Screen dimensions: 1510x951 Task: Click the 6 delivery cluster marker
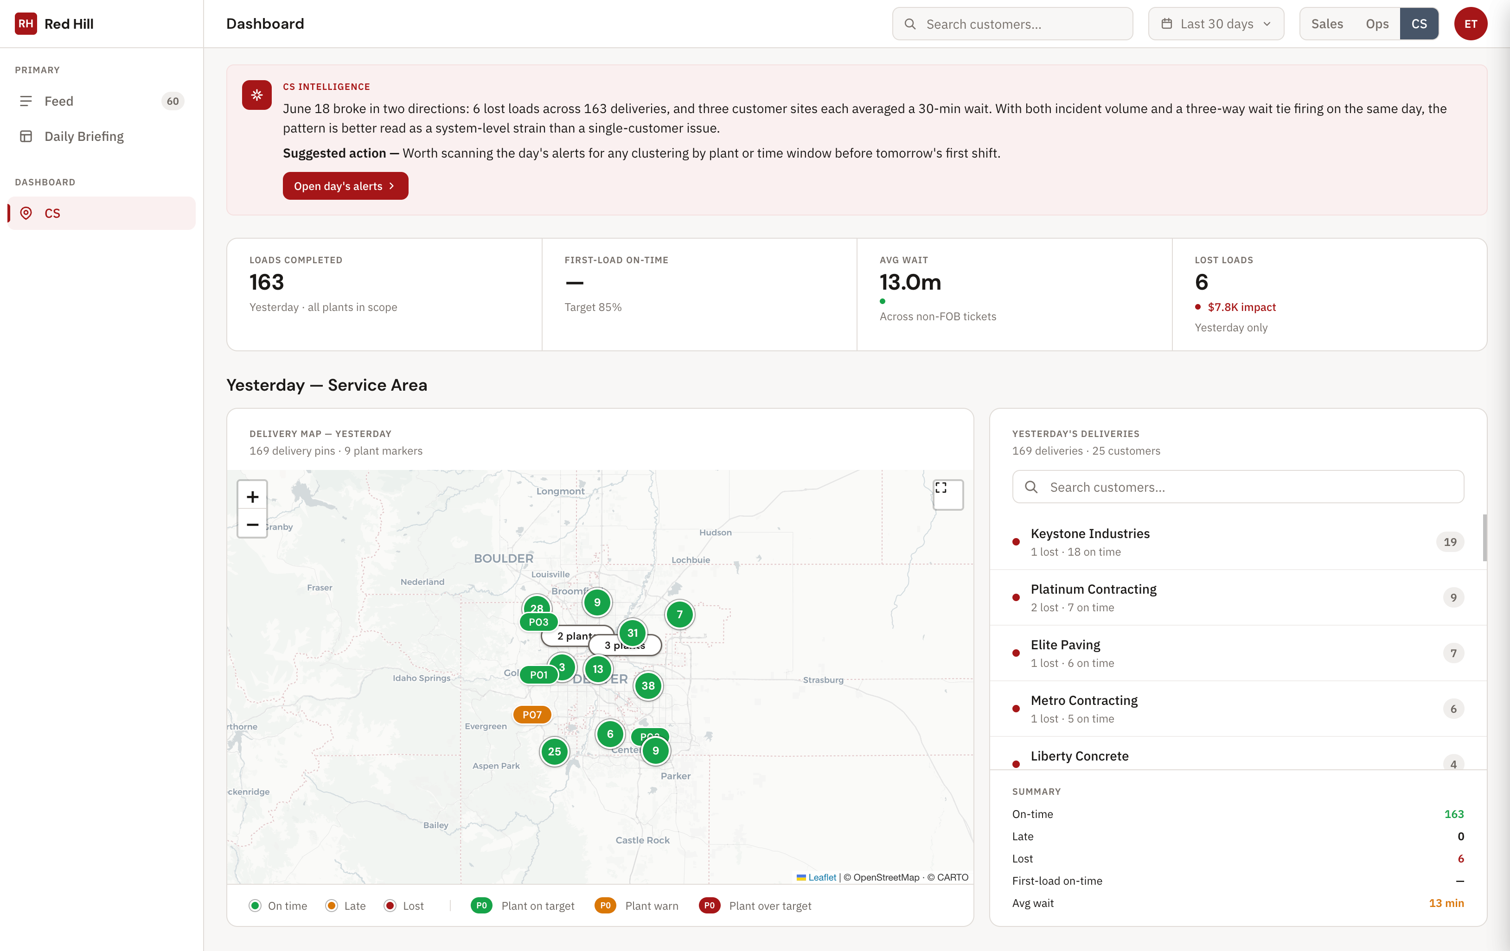(609, 734)
